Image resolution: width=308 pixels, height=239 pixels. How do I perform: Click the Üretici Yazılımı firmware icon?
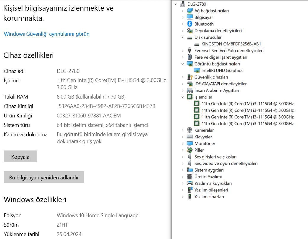tap(189, 176)
